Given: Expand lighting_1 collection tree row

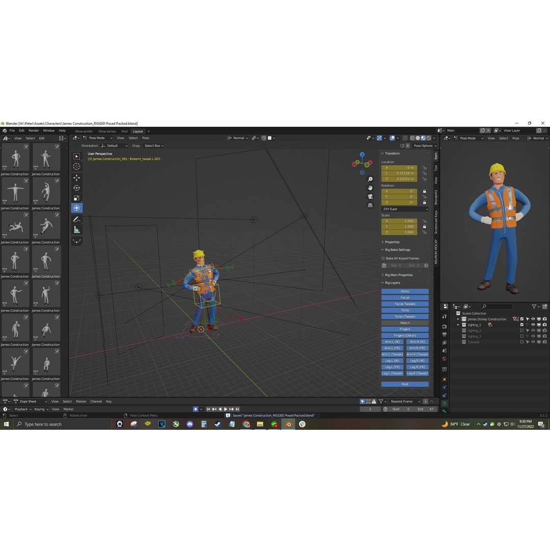Looking at the screenshot, I should (458, 325).
